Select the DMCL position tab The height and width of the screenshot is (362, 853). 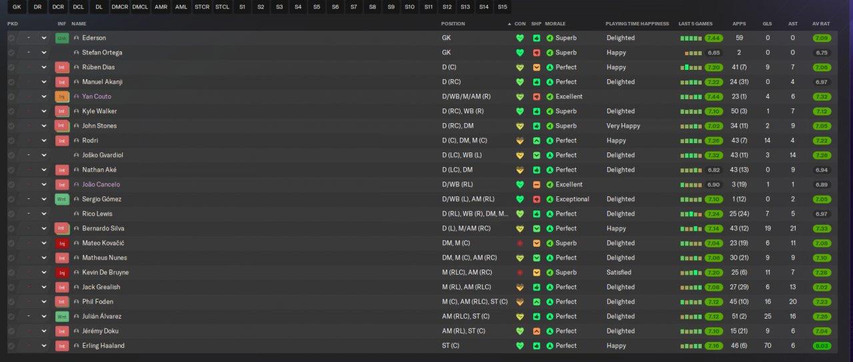(x=140, y=7)
